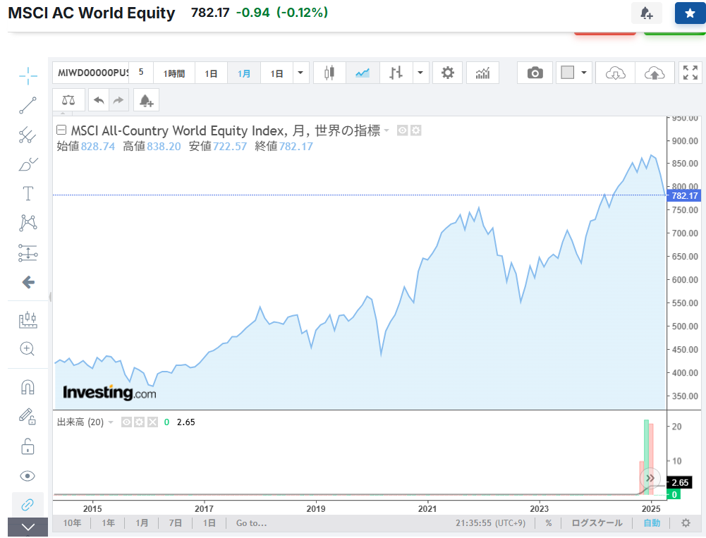Select the trend line drawing tool
The height and width of the screenshot is (538, 706).
(28, 106)
